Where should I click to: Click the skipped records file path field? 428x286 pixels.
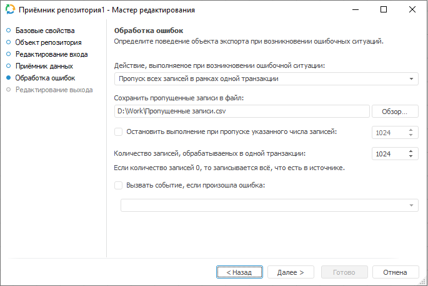[242, 111]
